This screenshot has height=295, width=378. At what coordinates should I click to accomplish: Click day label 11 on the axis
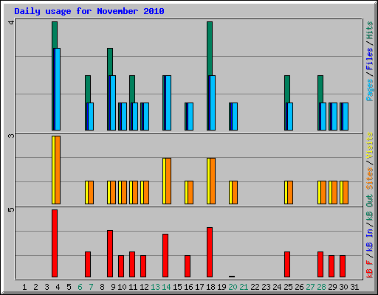pos(133,287)
